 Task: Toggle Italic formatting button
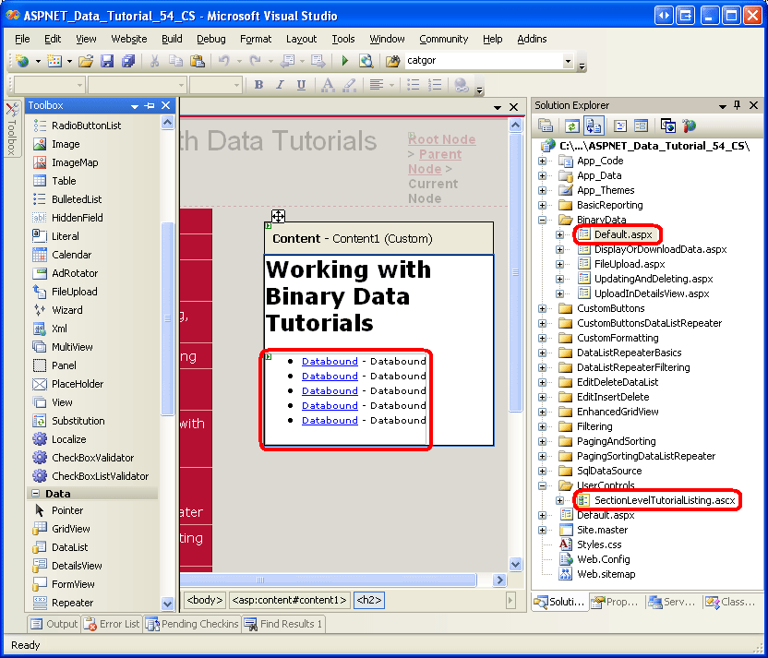click(x=280, y=85)
